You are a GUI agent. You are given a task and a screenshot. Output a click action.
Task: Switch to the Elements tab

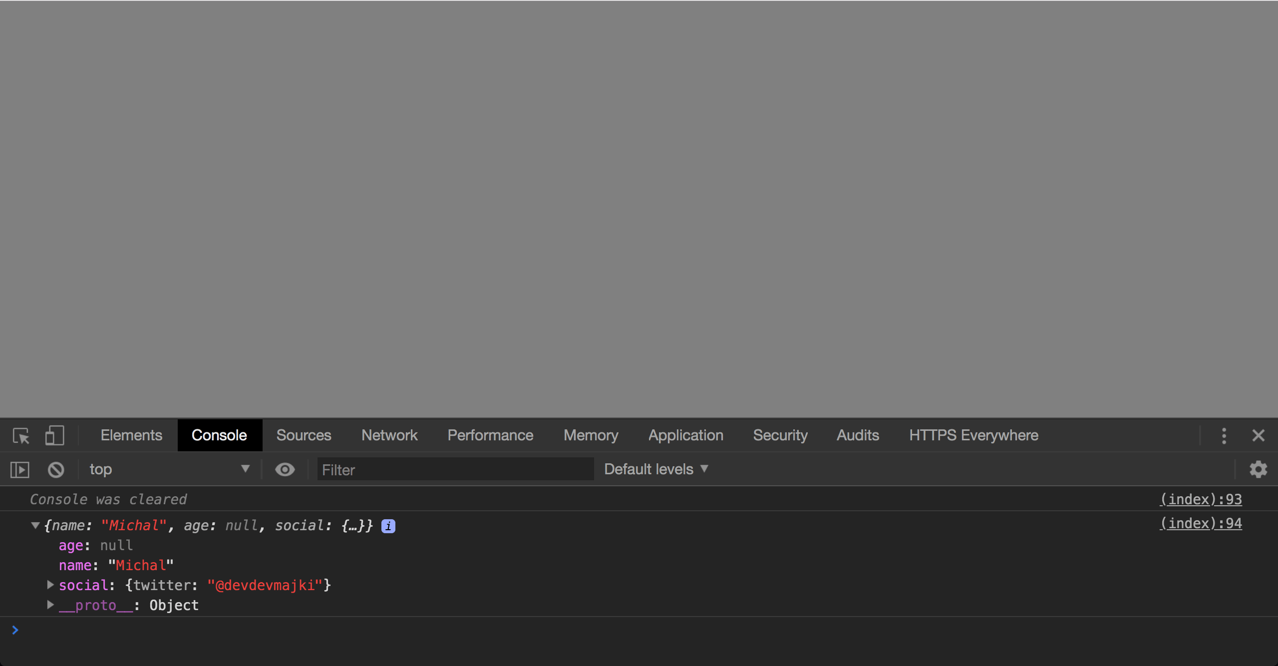(x=131, y=435)
